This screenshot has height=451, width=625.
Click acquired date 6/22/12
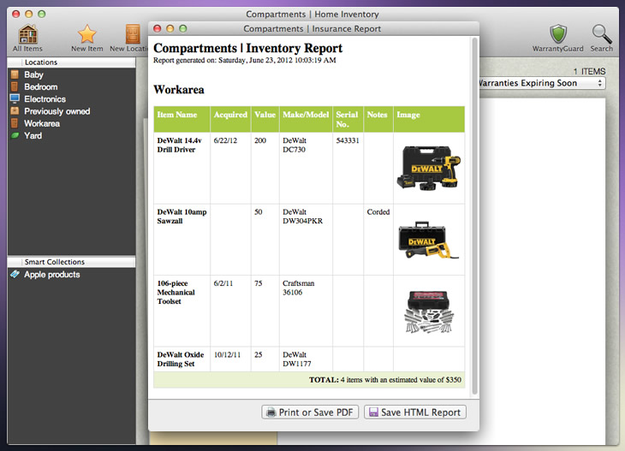point(225,140)
